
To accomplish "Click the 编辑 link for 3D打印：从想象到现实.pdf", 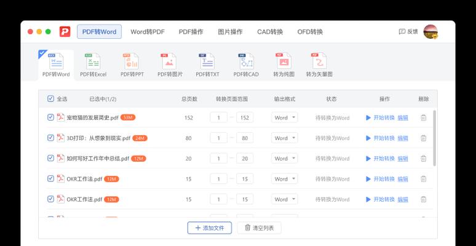I will tap(403, 138).
